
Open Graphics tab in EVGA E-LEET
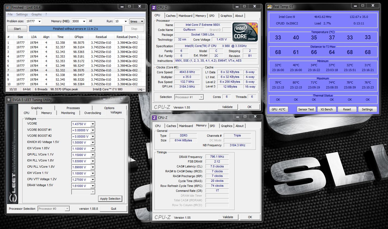pyautogui.click(x=37, y=108)
